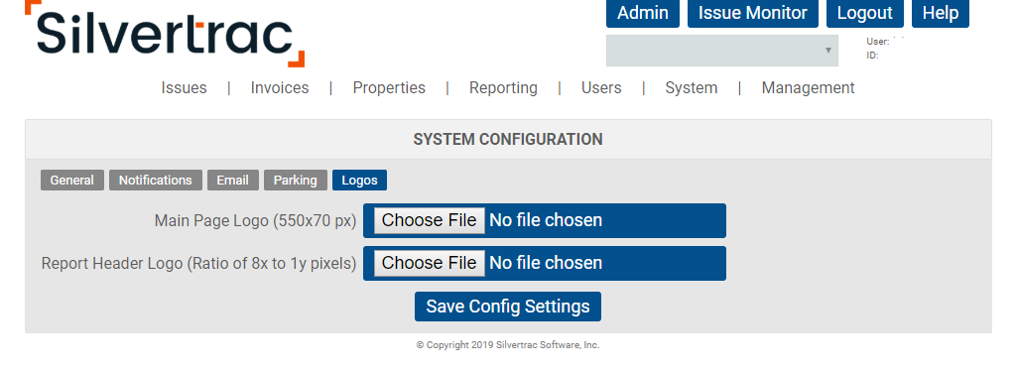Screen dimensions: 1016x373
Task: Choose a file for Main Page Logo
Action: point(429,220)
